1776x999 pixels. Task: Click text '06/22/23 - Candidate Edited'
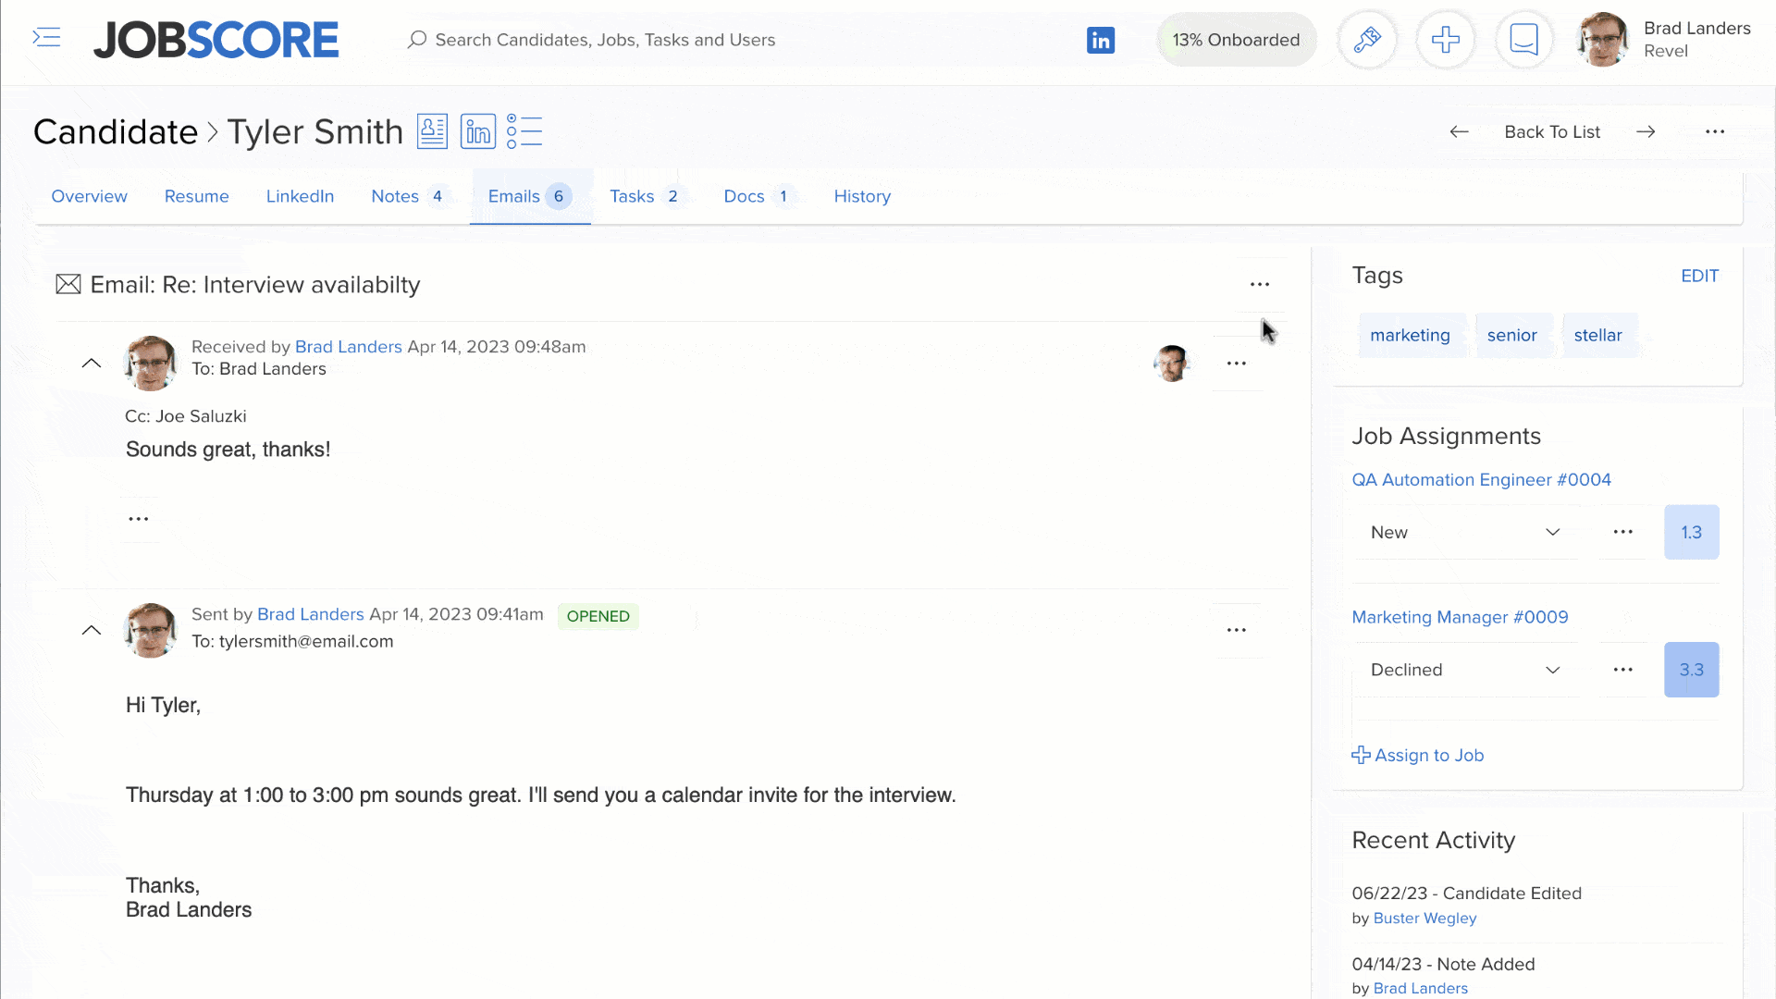point(1467,894)
